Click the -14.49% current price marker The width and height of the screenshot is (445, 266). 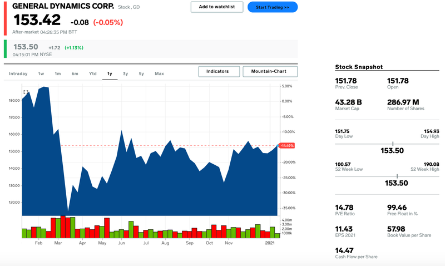287,146
